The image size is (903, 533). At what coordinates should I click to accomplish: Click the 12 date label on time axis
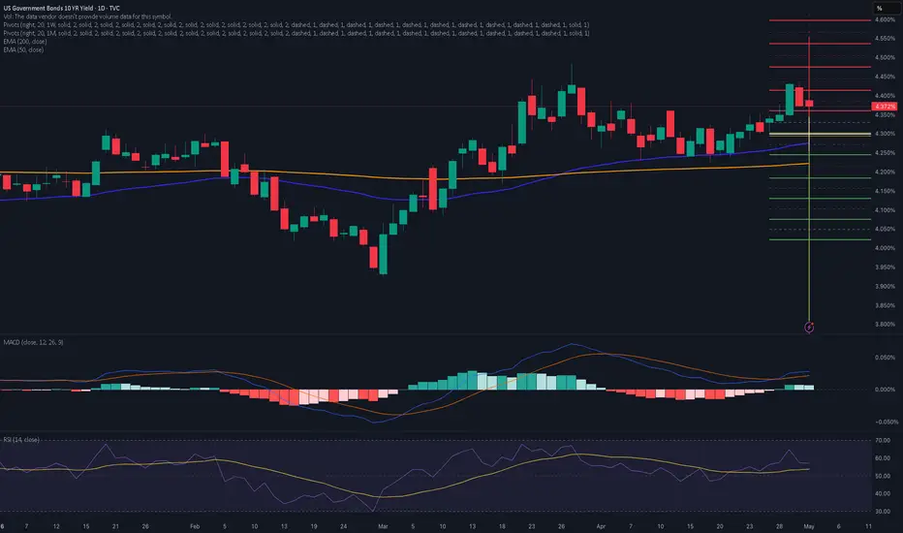click(56, 526)
